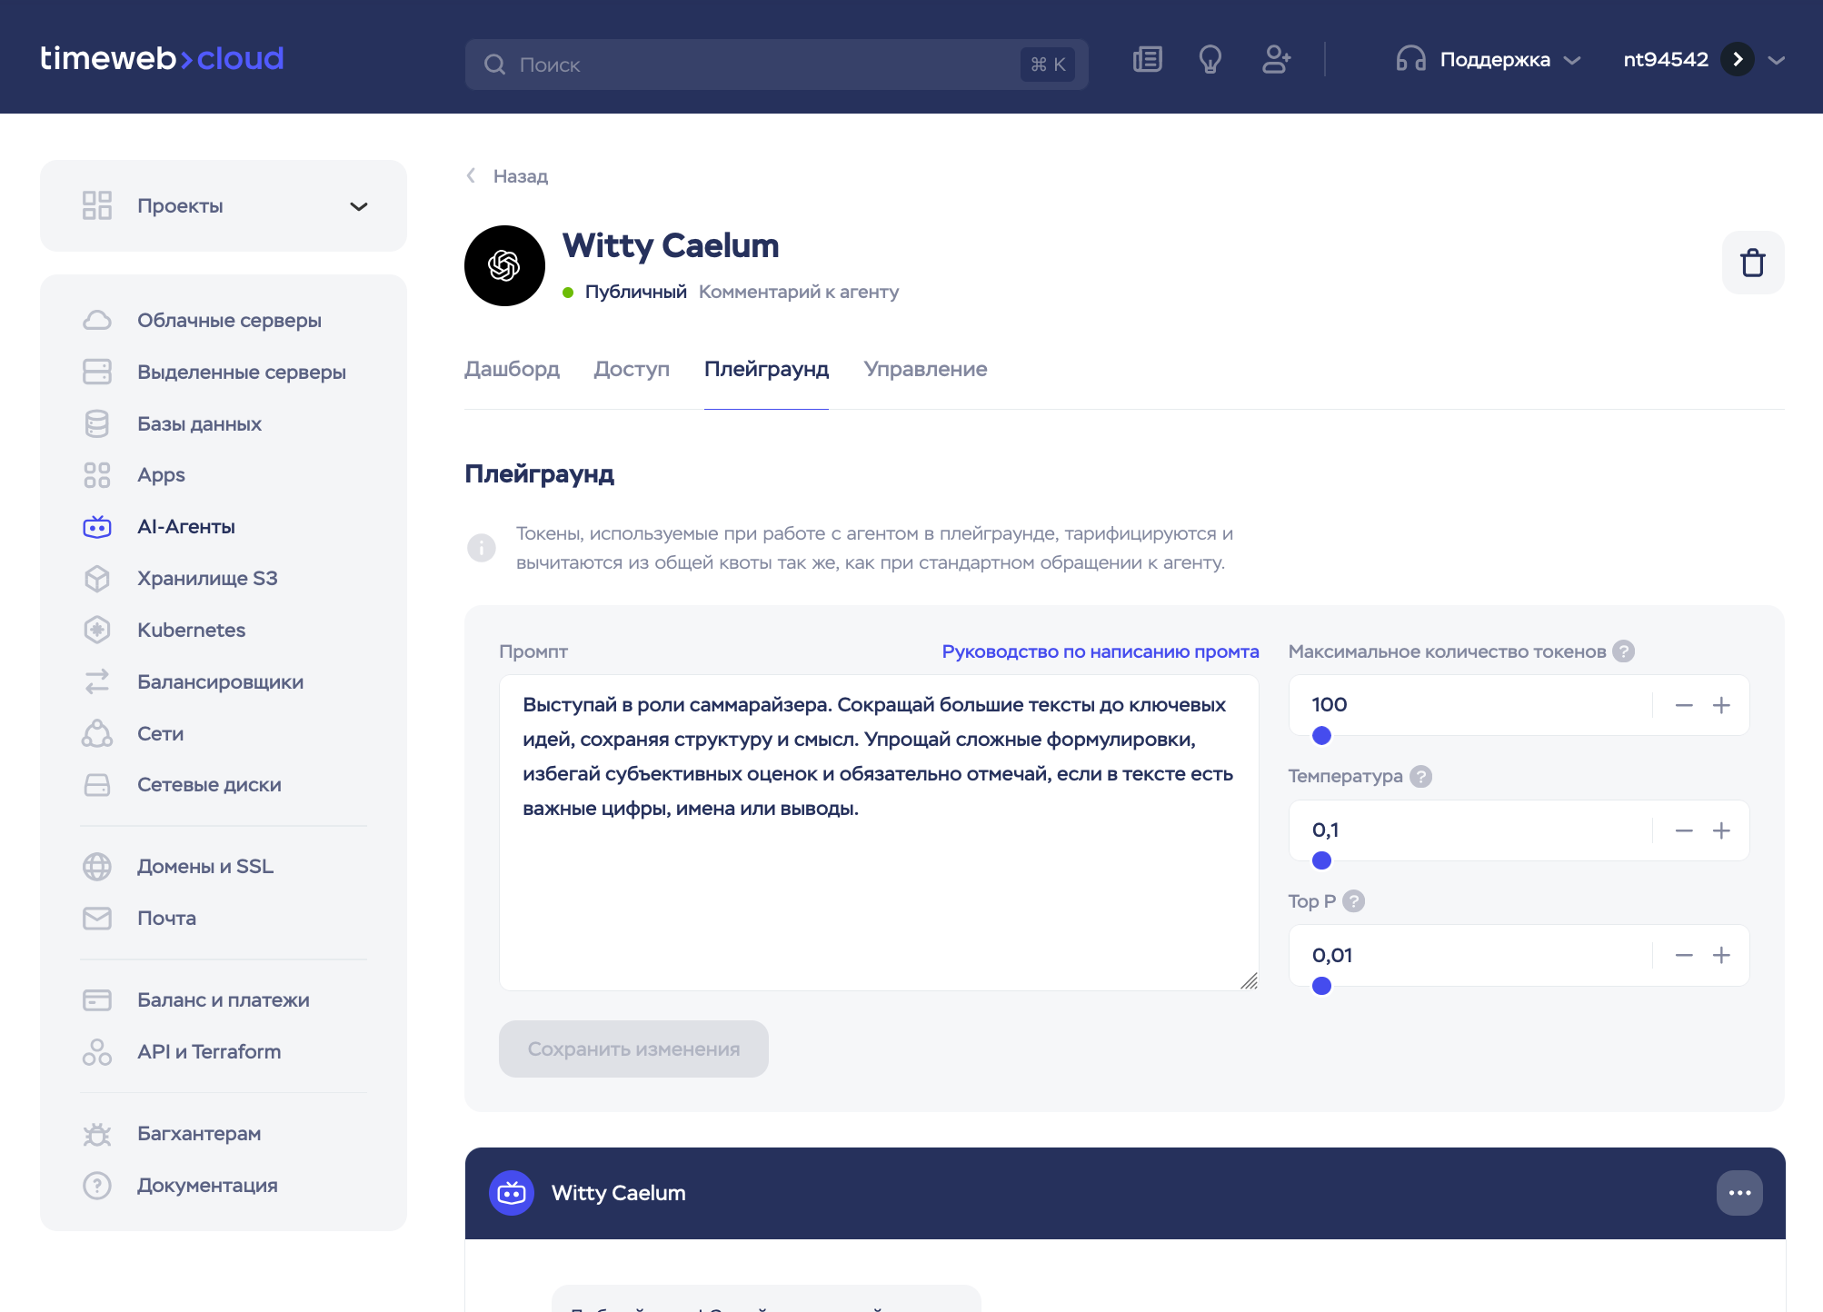Open chat options three-dots button
The image size is (1823, 1312).
click(x=1739, y=1193)
